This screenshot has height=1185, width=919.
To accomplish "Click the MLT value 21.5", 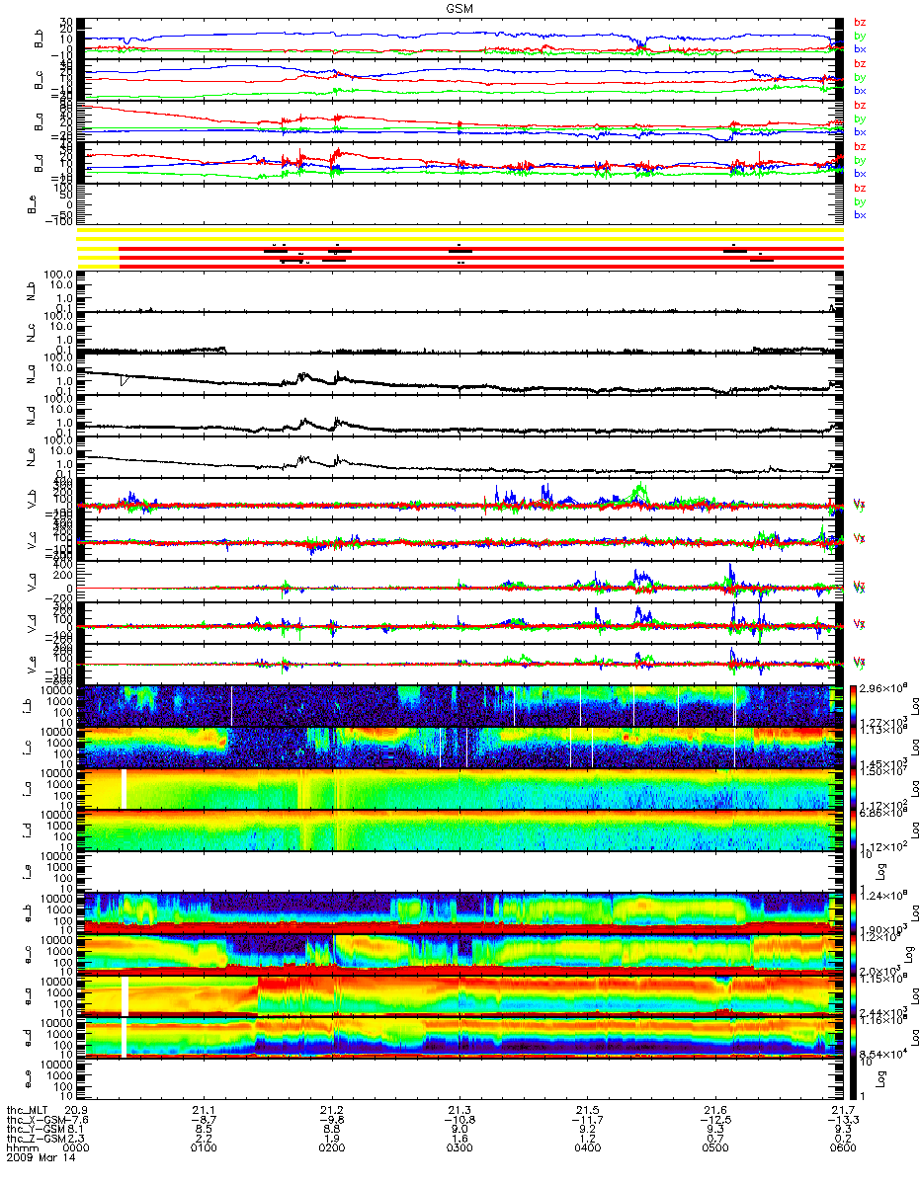I will [x=587, y=1109].
